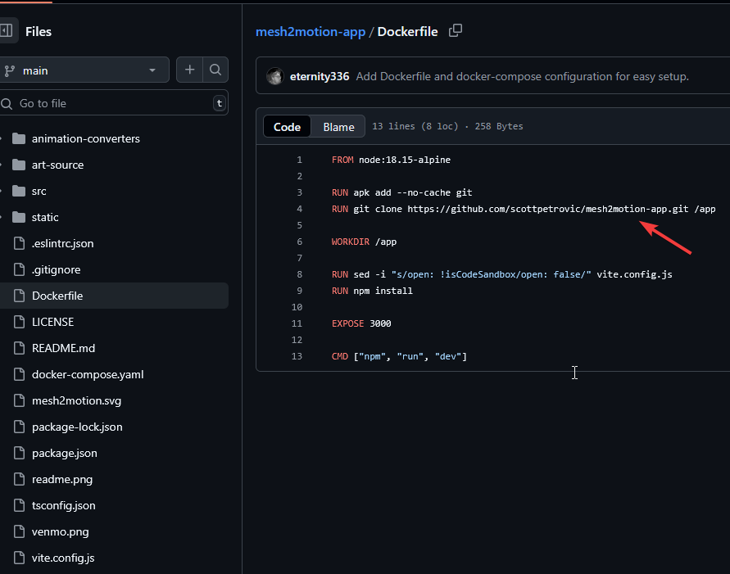Expand the src folder
Viewport: 730px width, 574px height.
[x=2, y=191]
